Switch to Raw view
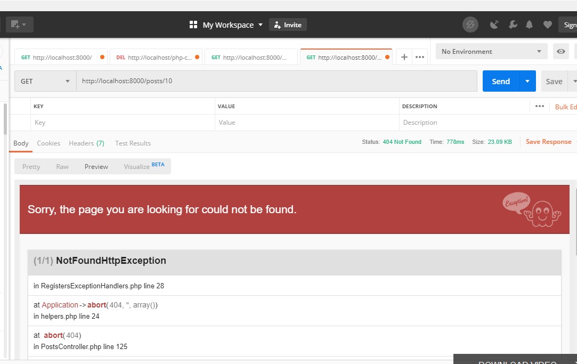Image resolution: width=577 pixels, height=364 pixels. 62,166
